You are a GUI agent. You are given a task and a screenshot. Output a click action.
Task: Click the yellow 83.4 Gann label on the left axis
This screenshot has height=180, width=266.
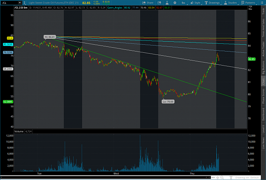tap(10, 38)
